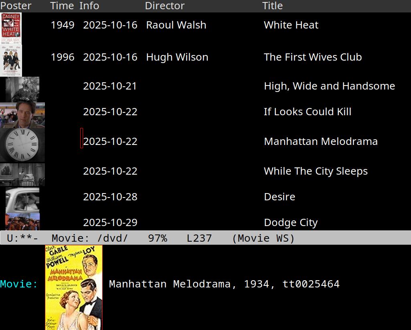Click the Desire row thumbnail
The image size is (411, 330).
tap(22, 200)
